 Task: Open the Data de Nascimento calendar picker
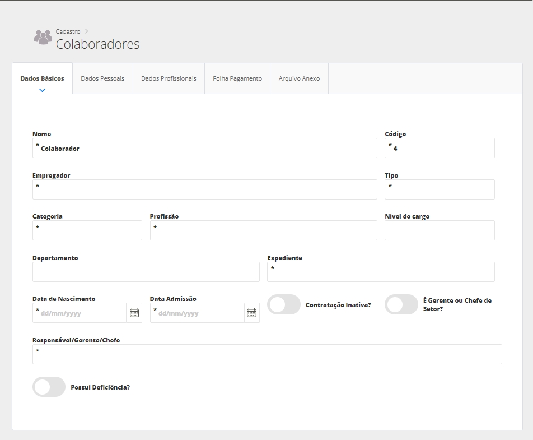click(134, 313)
